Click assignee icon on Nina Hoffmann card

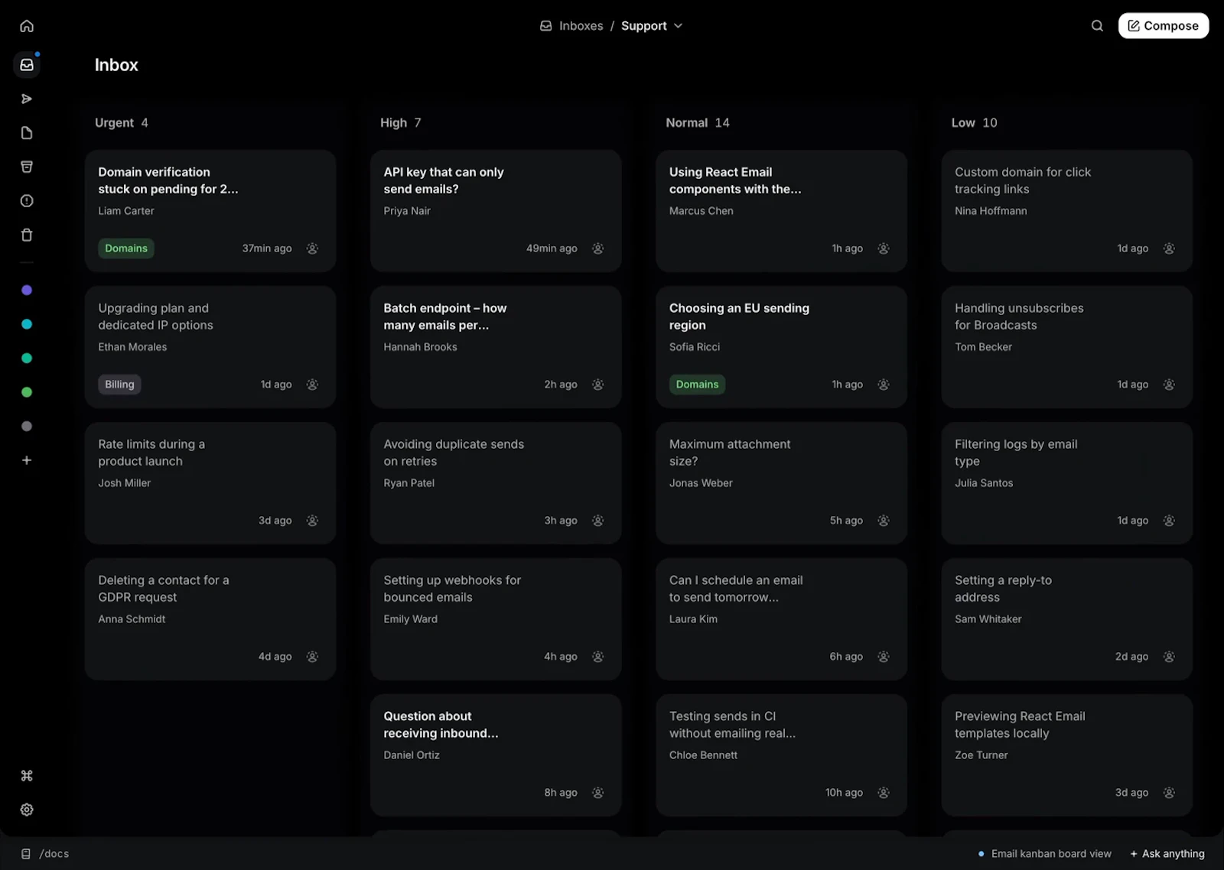(x=1169, y=248)
